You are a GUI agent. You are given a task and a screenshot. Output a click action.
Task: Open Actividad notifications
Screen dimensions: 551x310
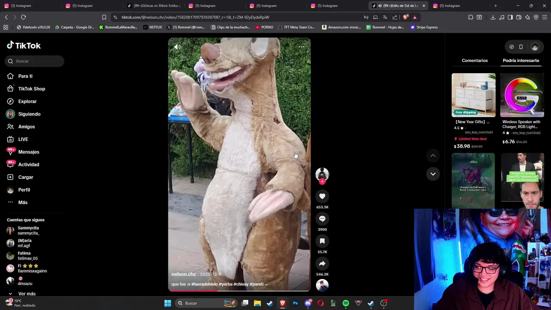(x=28, y=164)
